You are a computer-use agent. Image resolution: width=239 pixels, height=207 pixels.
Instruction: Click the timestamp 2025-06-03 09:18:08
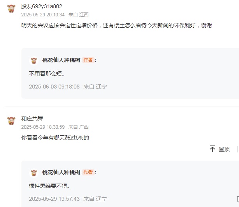coord(54,87)
